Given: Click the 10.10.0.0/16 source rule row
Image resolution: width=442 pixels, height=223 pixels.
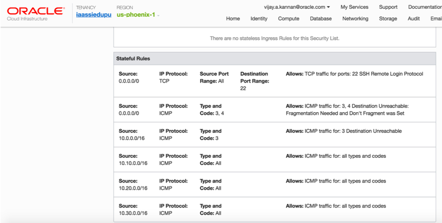Looking at the screenshot, I should [277, 159].
